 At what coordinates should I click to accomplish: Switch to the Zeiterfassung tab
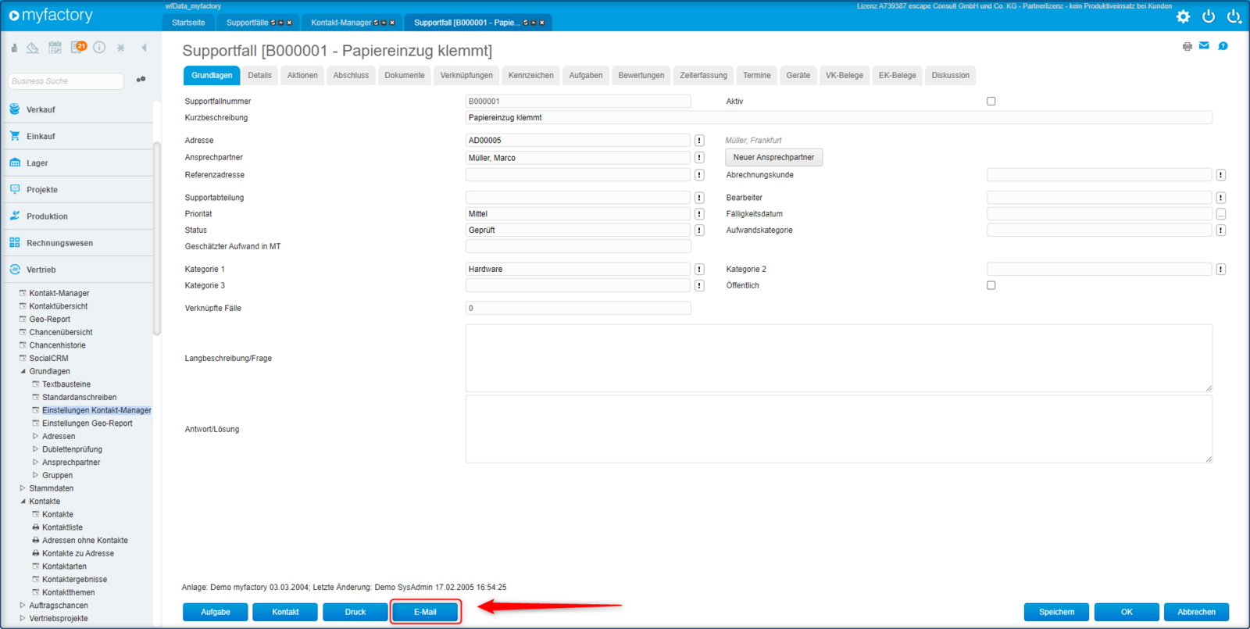point(703,76)
